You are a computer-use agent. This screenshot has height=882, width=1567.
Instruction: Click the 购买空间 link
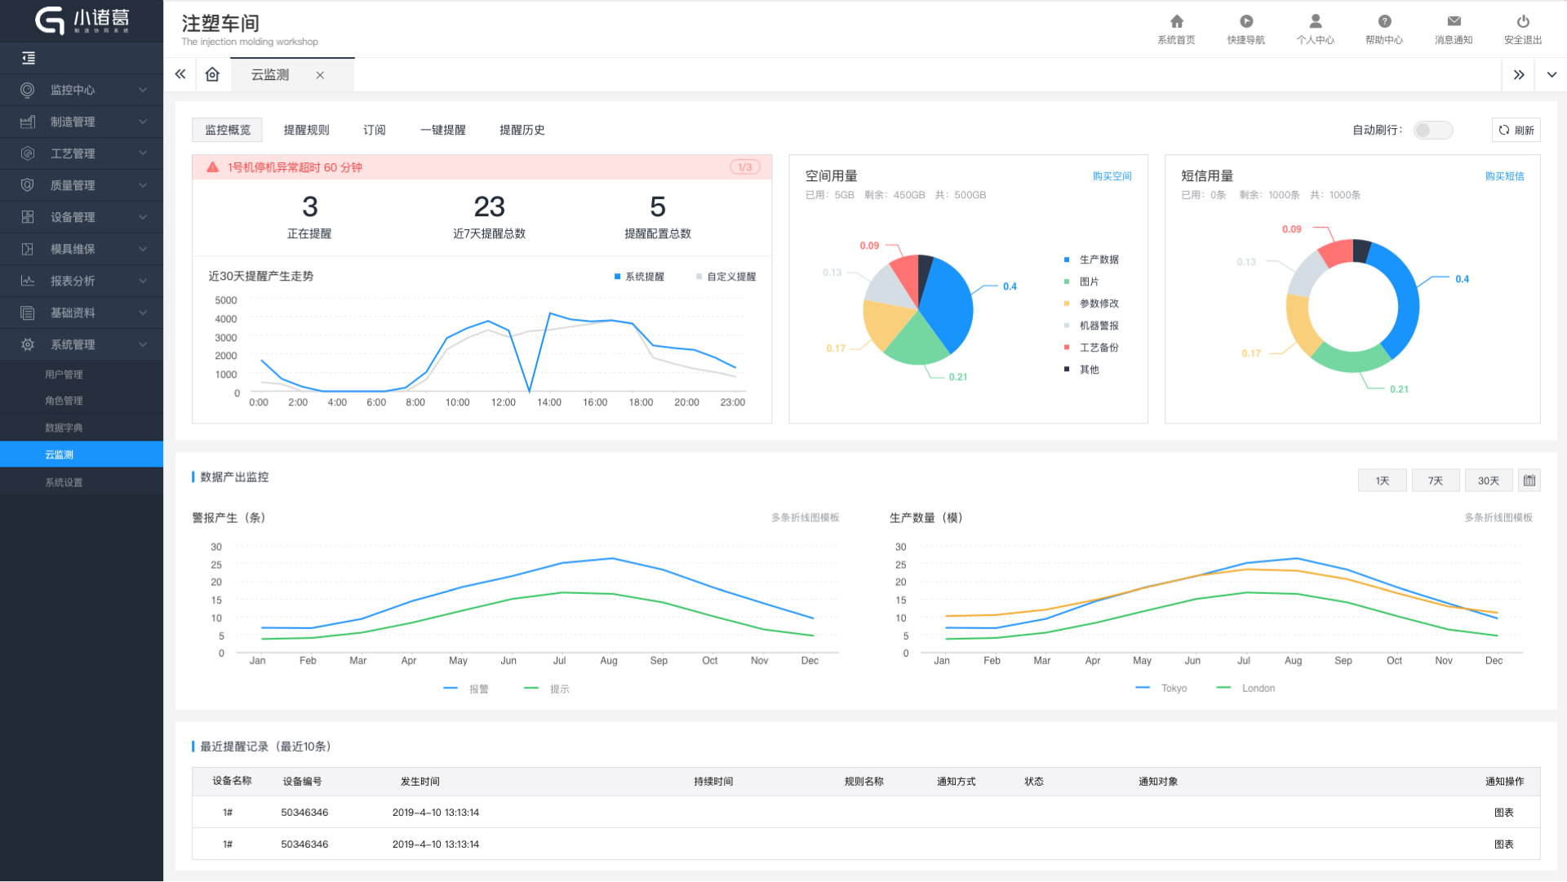click(x=1112, y=176)
